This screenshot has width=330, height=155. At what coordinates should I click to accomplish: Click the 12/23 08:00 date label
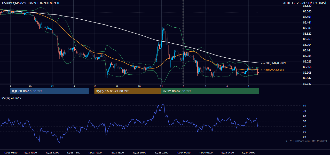(x=11, y=152)
